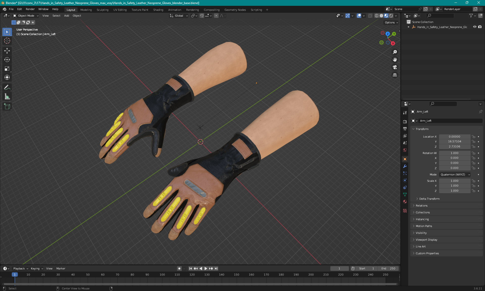This screenshot has width=485, height=291.
Task: Hide Hands_in_Safety collection with eye icon
Action: [475, 27]
